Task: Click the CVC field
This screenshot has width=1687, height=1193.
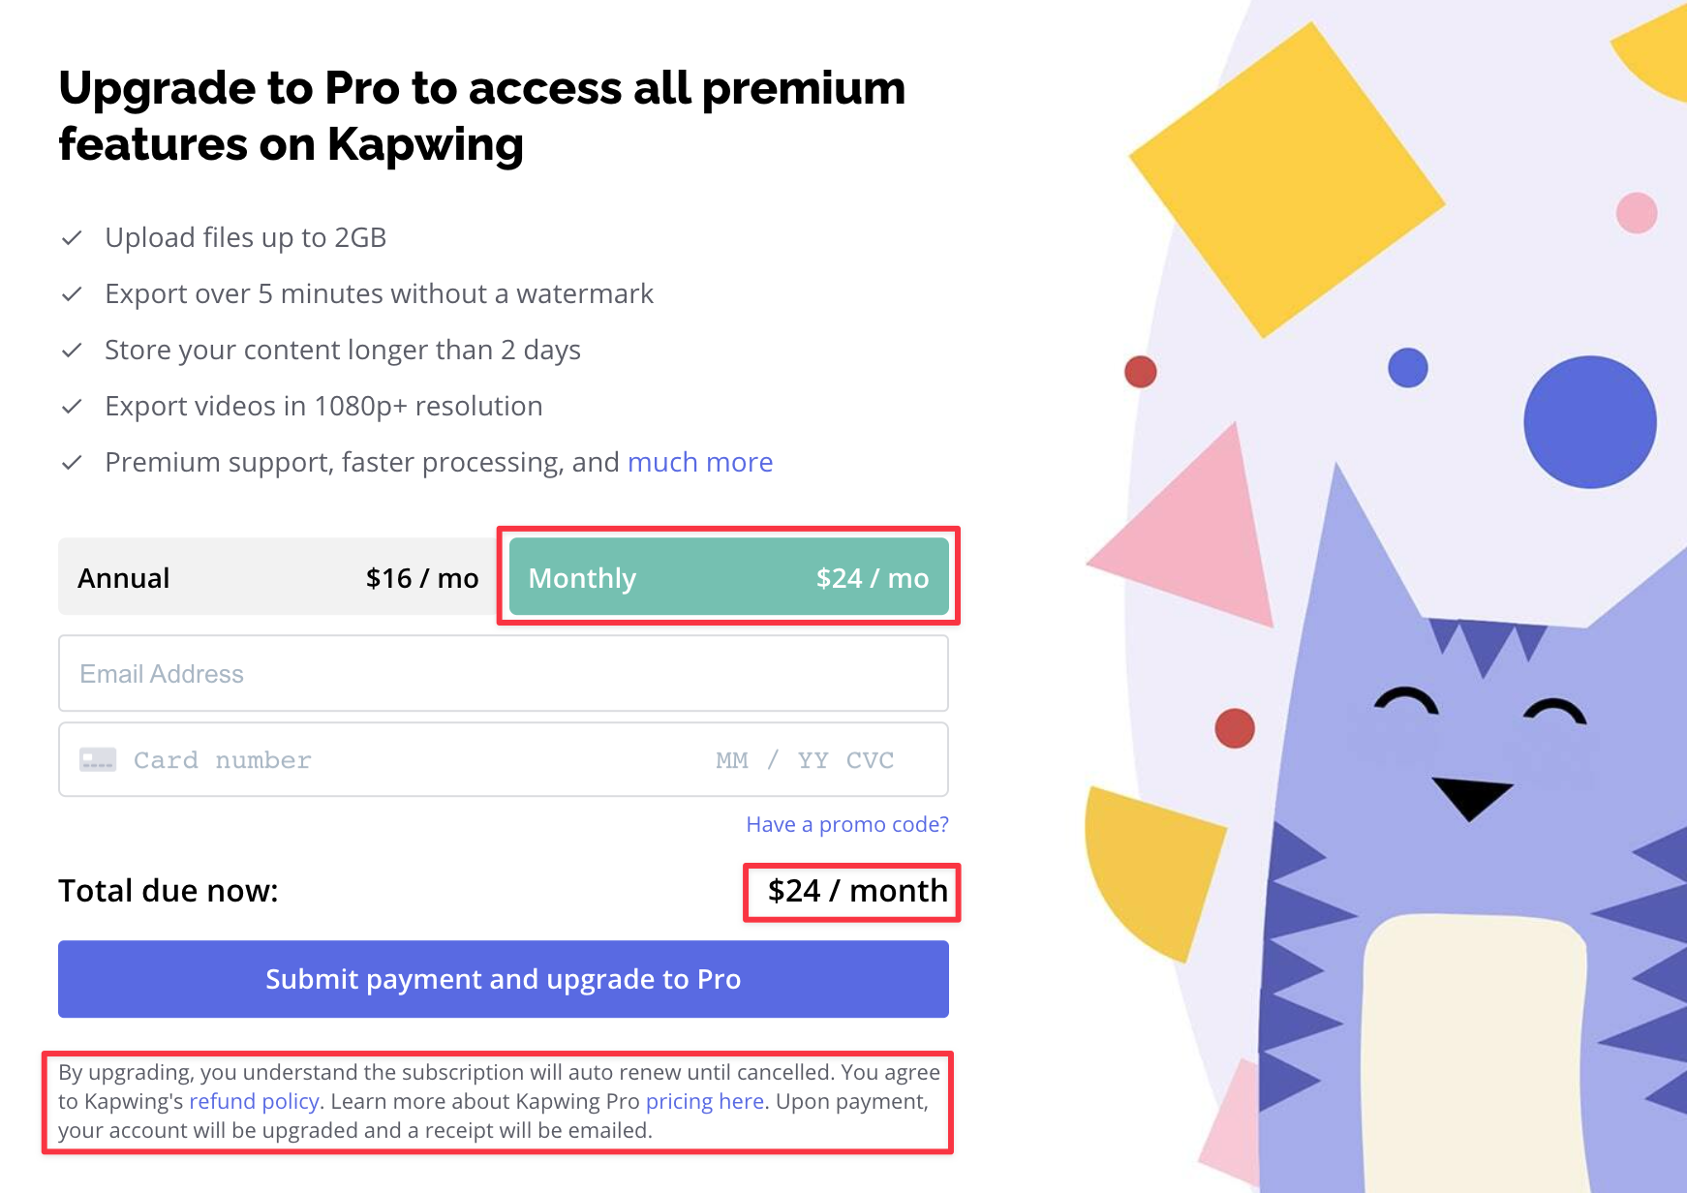Action: 870,761
